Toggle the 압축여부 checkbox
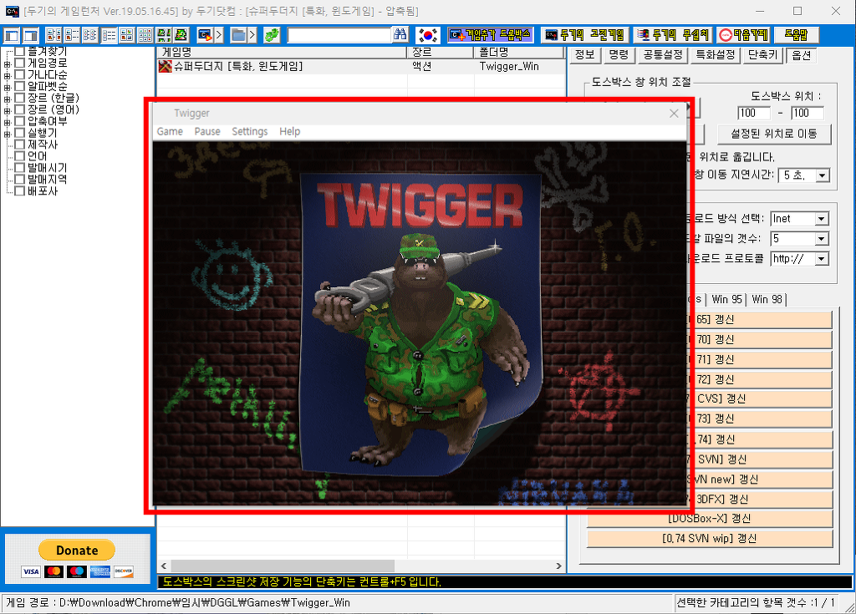 20,120
